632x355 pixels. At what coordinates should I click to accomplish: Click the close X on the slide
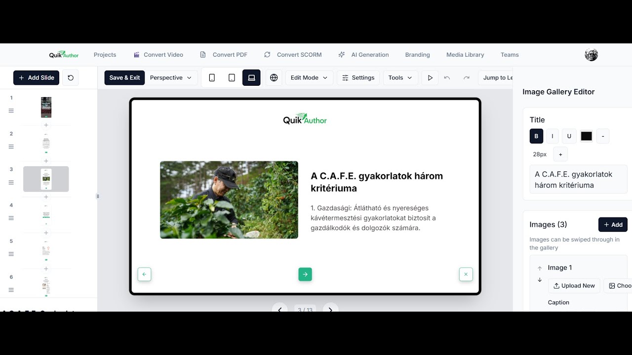(x=466, y=275)
